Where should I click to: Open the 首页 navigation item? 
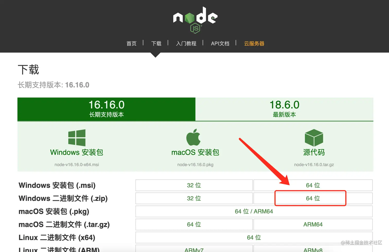131,43
